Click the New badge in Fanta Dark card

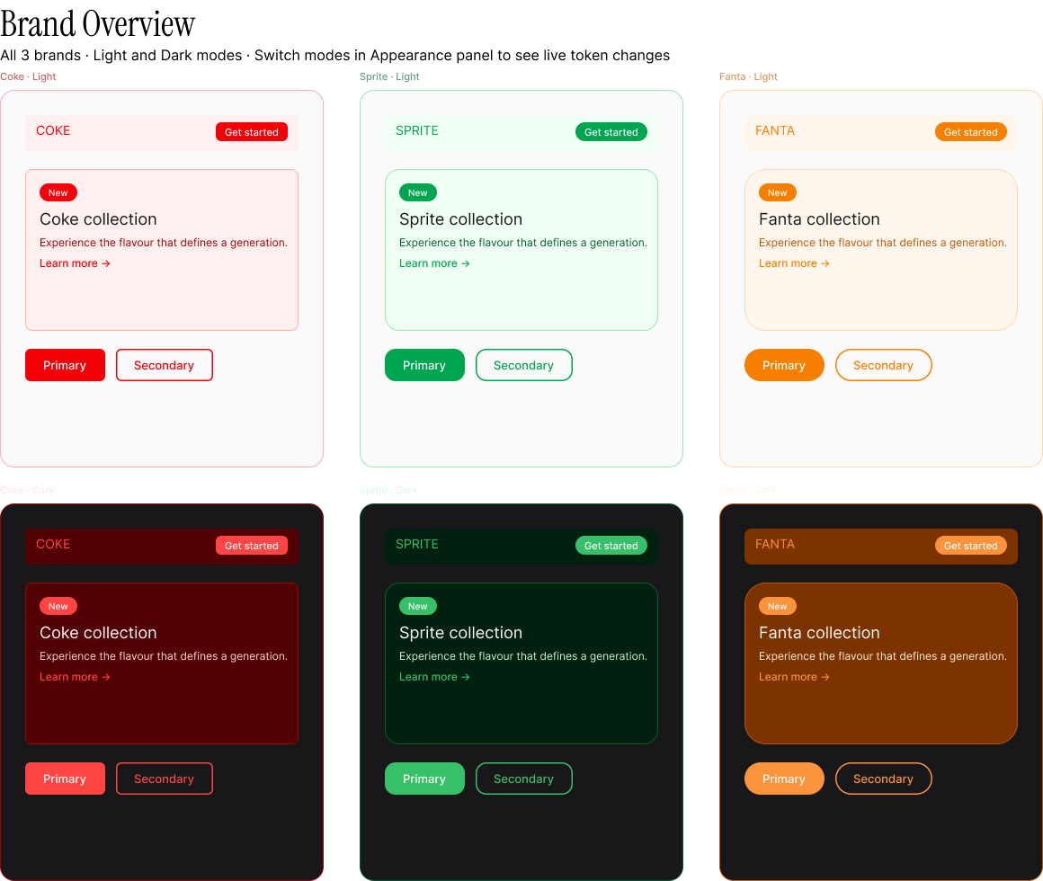click(x=778, y=607)
